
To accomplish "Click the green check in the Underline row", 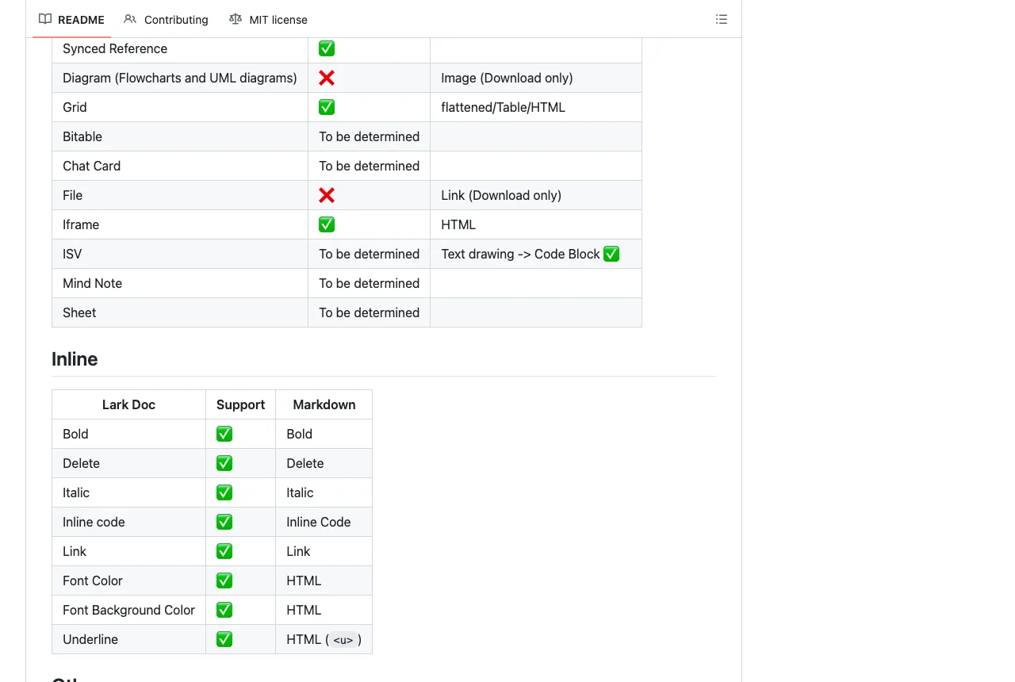I will click(224, 639).
